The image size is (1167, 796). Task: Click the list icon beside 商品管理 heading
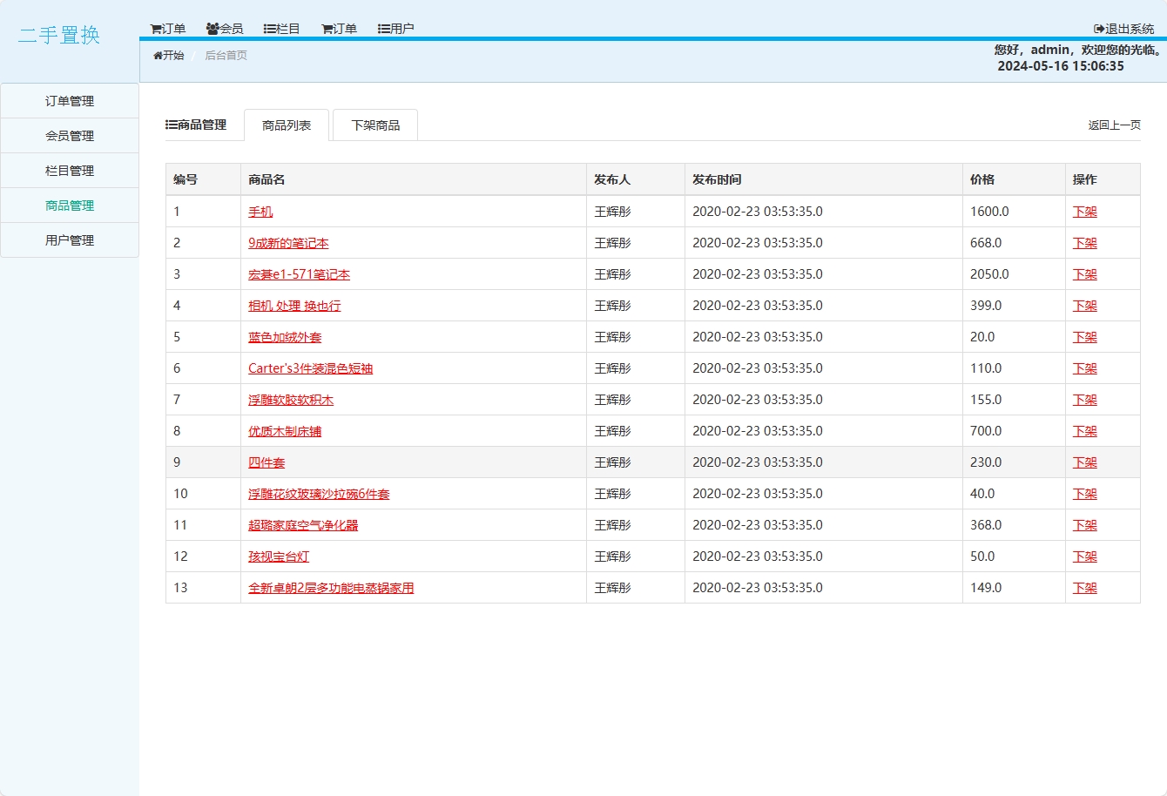point(172,125)
